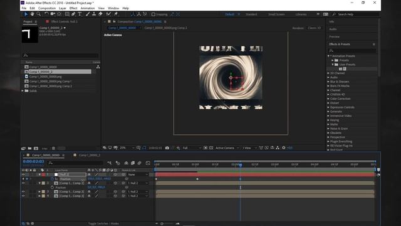
Task: Select the Pan Behind anchor point tool
Action: (60, 14)
